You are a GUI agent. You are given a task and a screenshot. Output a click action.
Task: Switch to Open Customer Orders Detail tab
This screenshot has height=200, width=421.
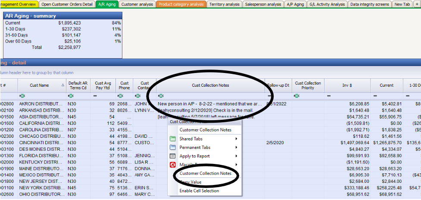67,4
